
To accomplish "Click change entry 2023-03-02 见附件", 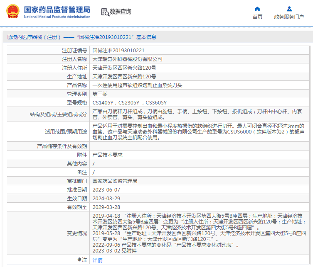I will click(x=114, y=251).
